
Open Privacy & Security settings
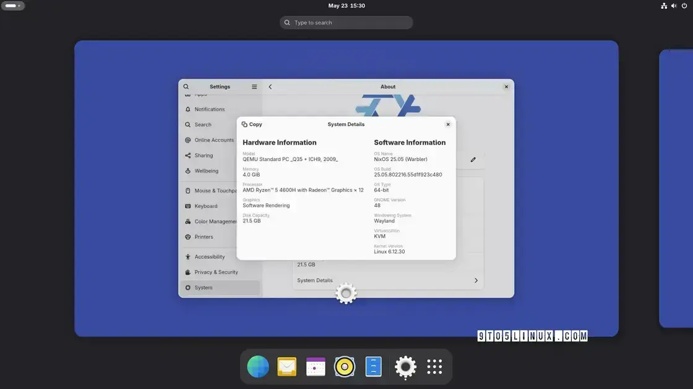tap(220, 272)
